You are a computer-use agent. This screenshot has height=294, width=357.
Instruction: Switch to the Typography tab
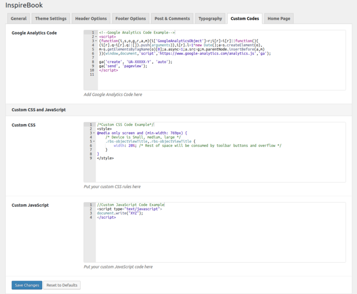tap(210, 19)
